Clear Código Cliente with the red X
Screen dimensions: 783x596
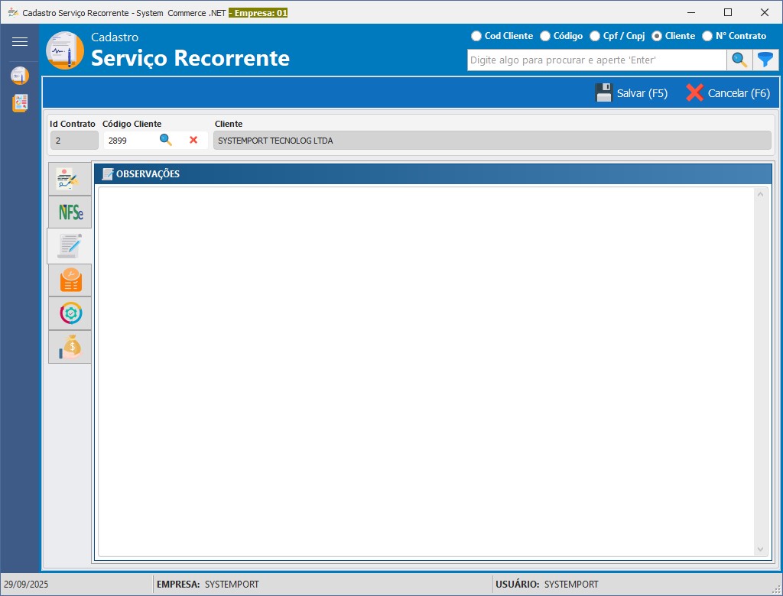pos(194,140)
